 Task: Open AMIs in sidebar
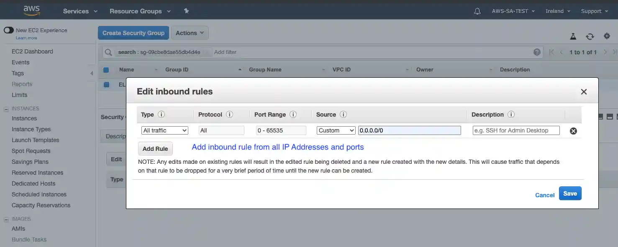pyautogui.click(x=18, y=229)
